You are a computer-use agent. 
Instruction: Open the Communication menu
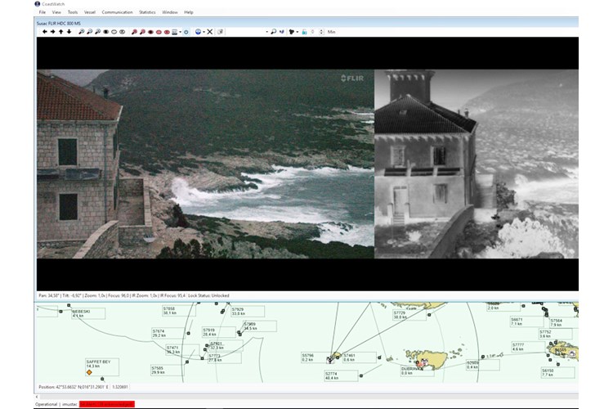coord(117,12)
